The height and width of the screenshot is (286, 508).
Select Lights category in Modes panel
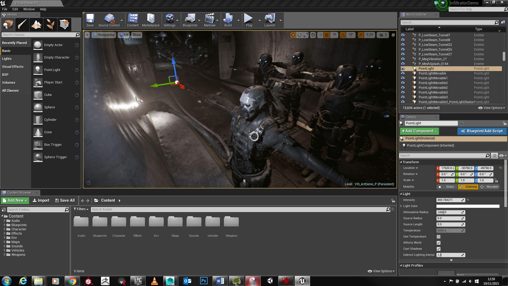(7, 59)
